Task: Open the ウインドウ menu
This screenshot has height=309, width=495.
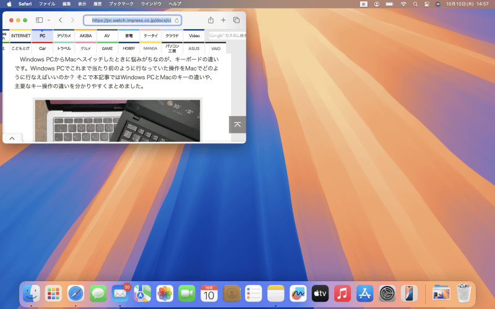Action: (x=151, y=4)
